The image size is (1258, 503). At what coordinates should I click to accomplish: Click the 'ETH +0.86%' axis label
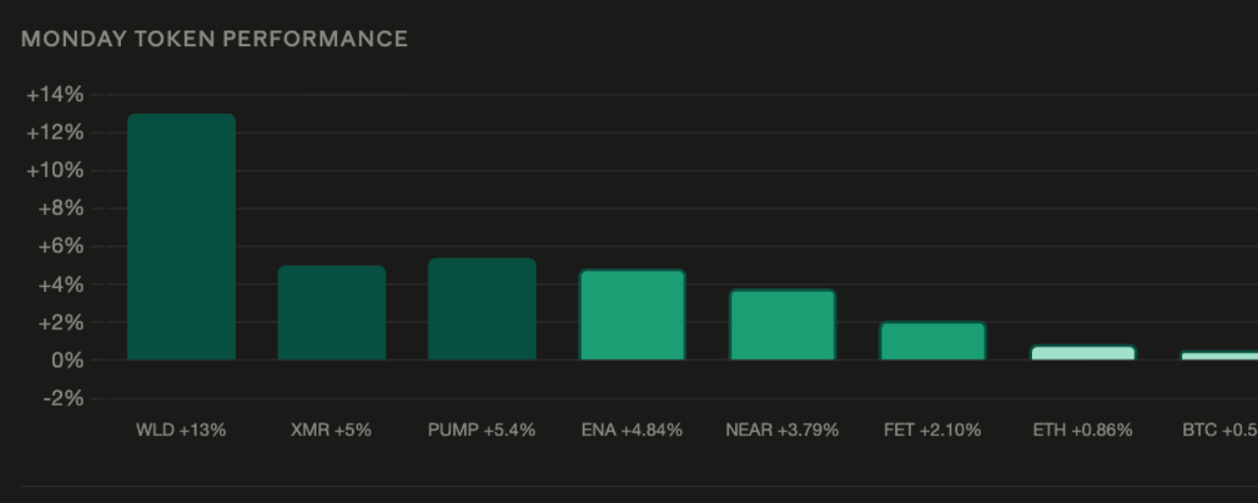point(1083,430)
